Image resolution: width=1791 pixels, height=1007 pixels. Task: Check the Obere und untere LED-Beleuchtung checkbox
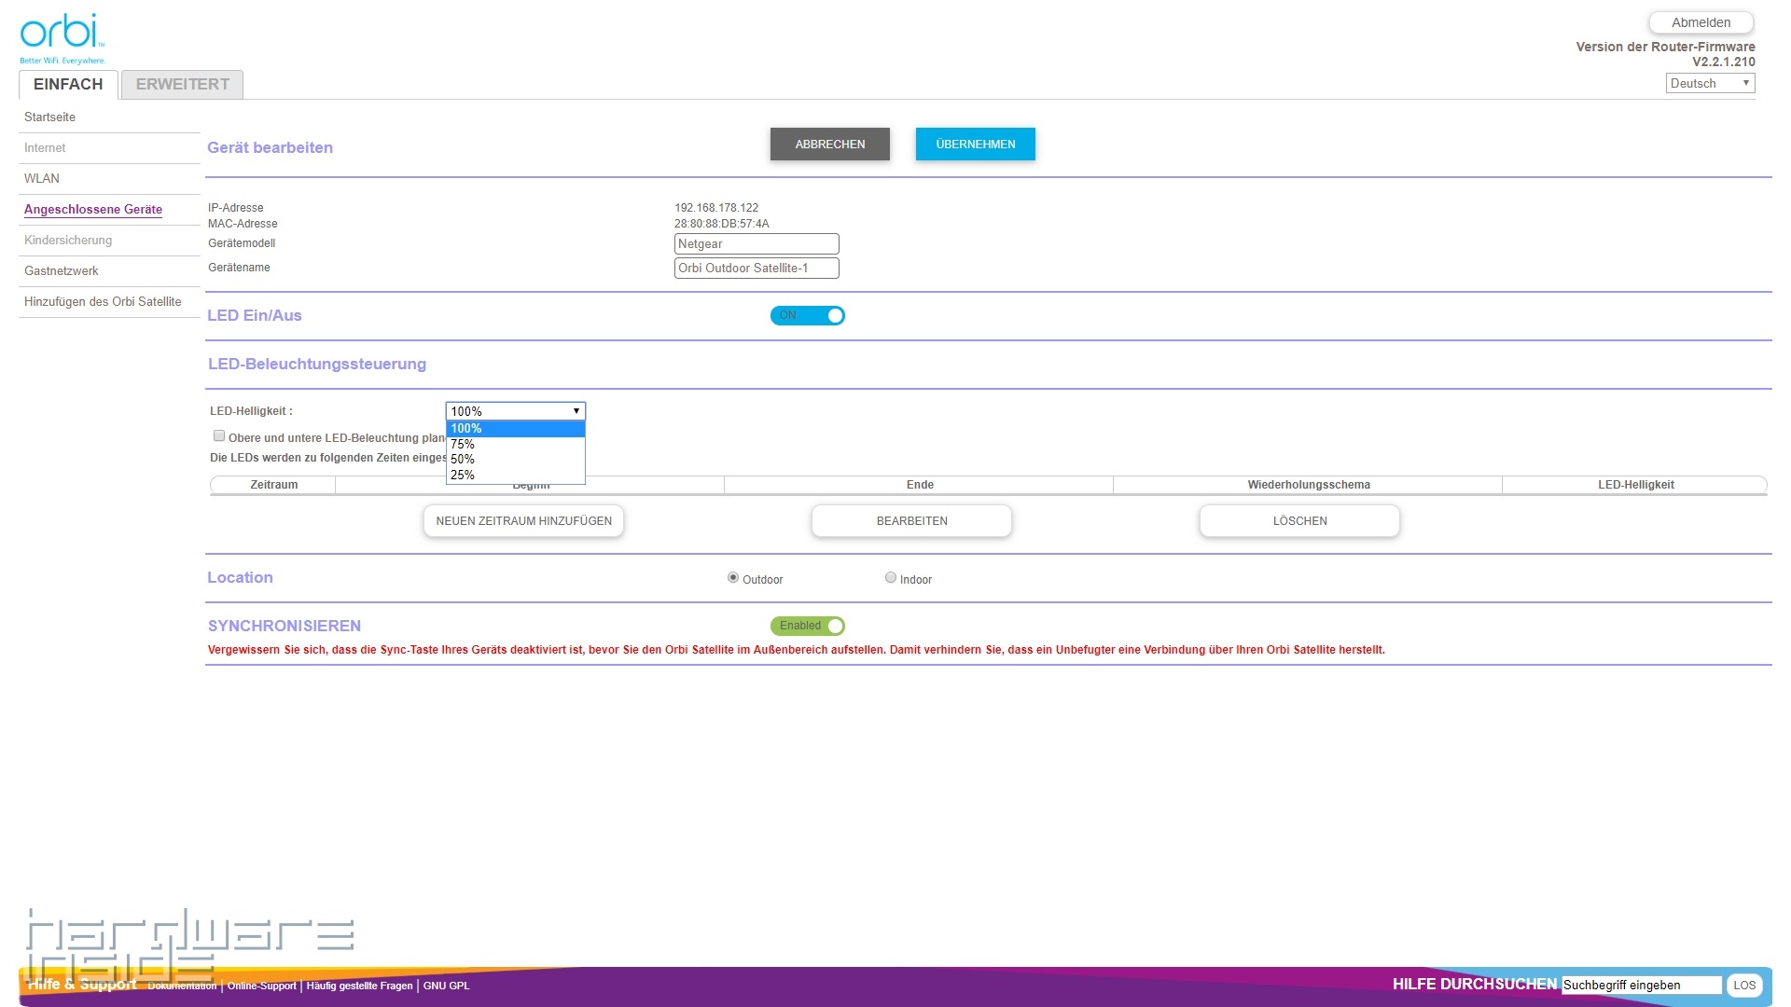[219, 435]
